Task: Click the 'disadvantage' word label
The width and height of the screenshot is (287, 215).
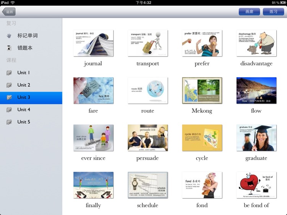Action: pos(256,64)
